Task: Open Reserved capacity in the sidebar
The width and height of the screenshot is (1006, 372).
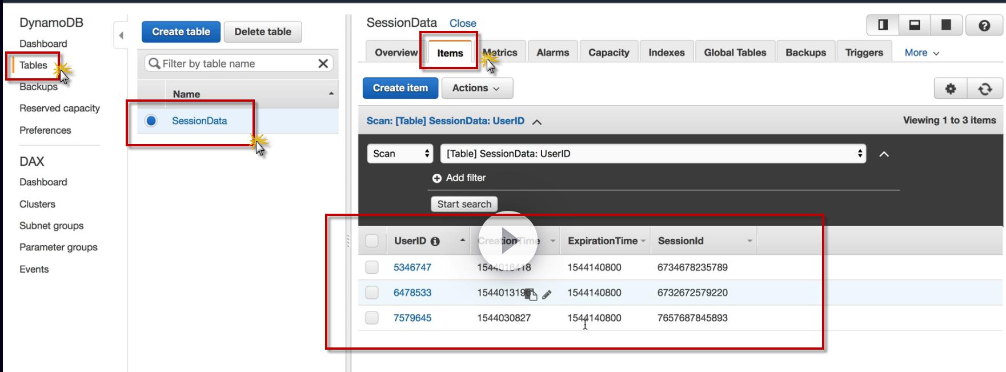Action: 59,108
